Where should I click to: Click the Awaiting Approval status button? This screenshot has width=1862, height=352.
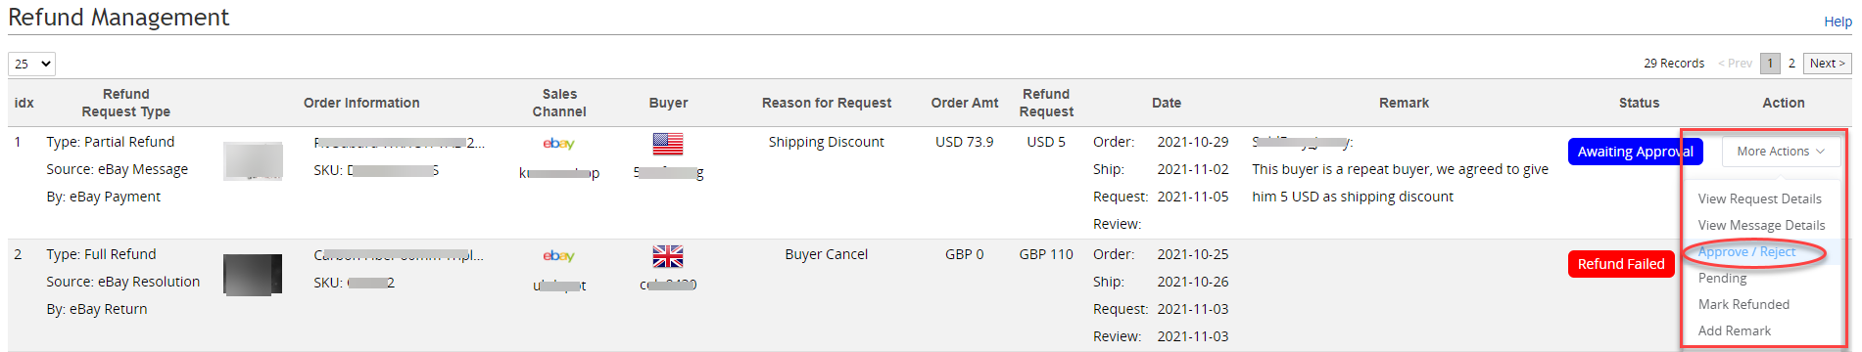[x=1635, y=152]
